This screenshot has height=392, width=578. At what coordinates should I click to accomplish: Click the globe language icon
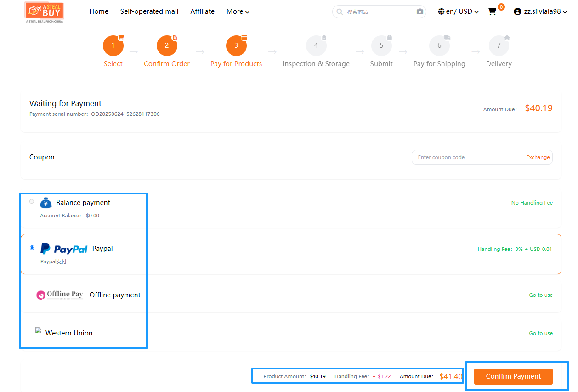(441, 11)
